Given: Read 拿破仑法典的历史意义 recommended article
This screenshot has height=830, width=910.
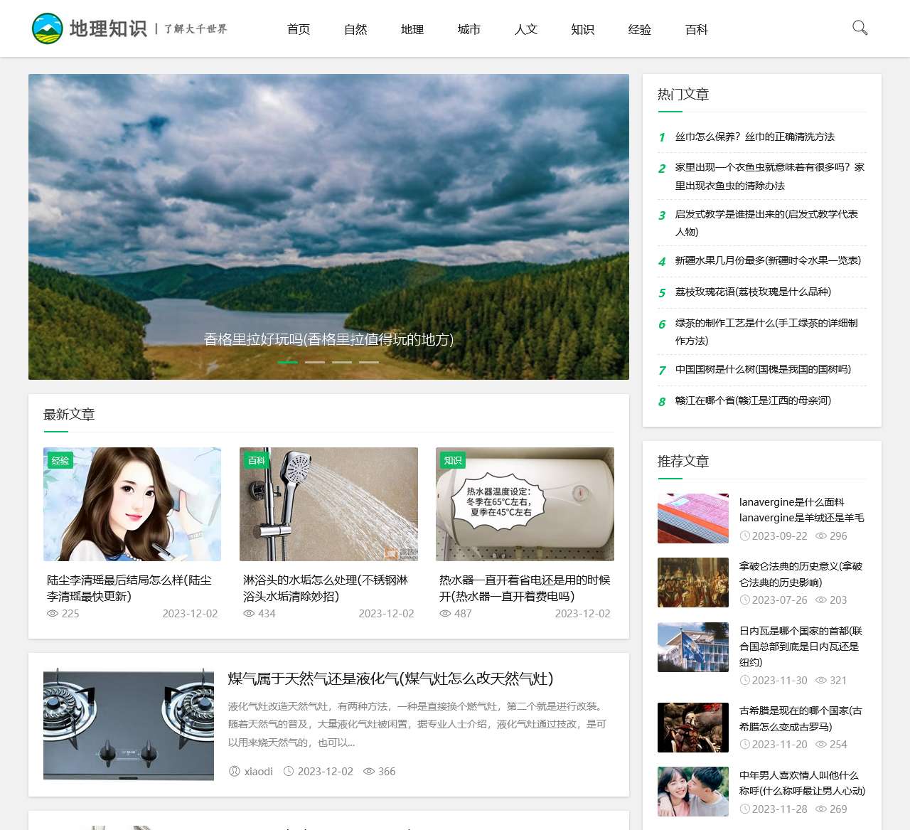Looking at the screenshot, I should click(x=801, y=574).
